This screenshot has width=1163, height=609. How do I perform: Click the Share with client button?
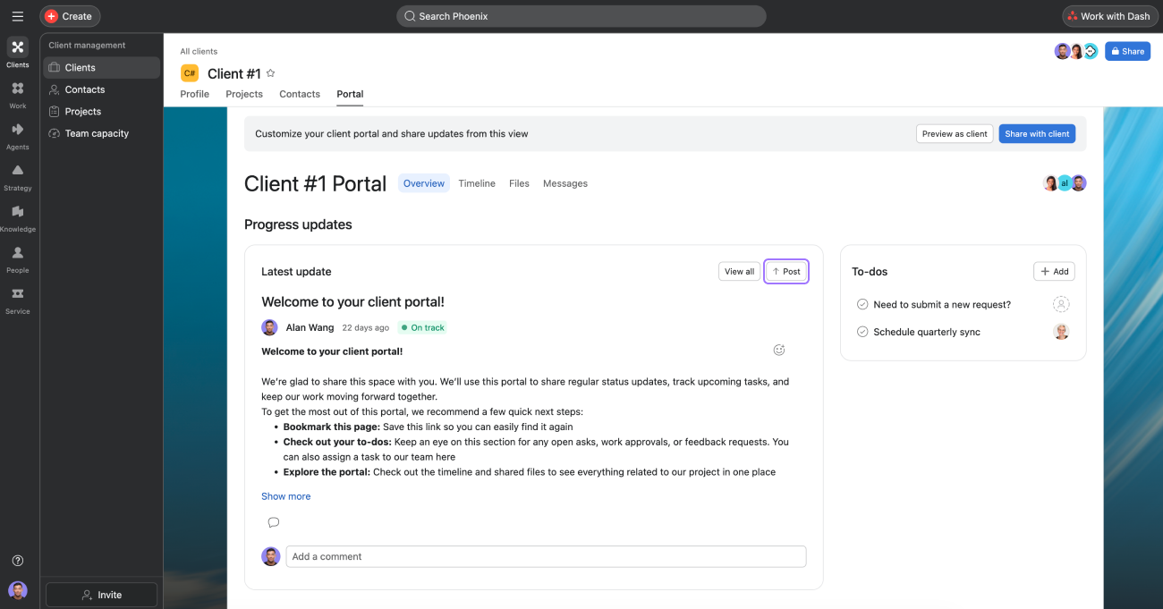click(1037, 134)
